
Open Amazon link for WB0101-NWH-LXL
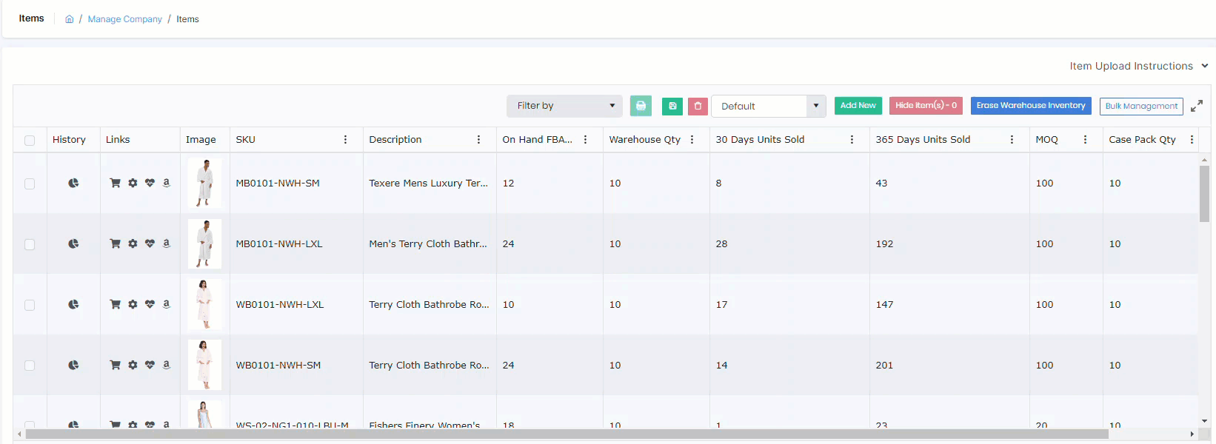(x=166, y=304)
